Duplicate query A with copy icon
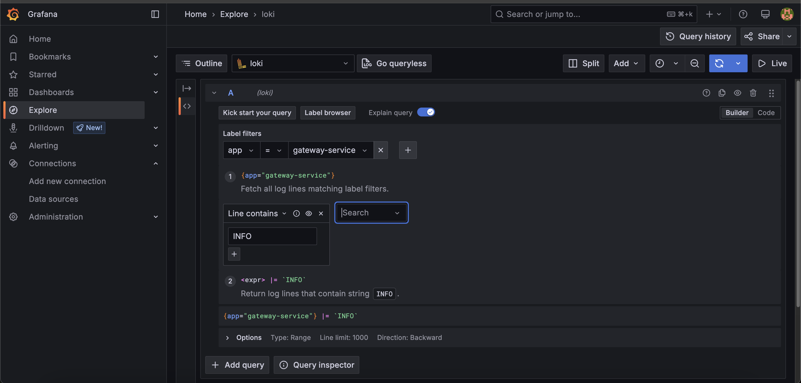Screen dimensions: 801x383 [x=722, y=93]
